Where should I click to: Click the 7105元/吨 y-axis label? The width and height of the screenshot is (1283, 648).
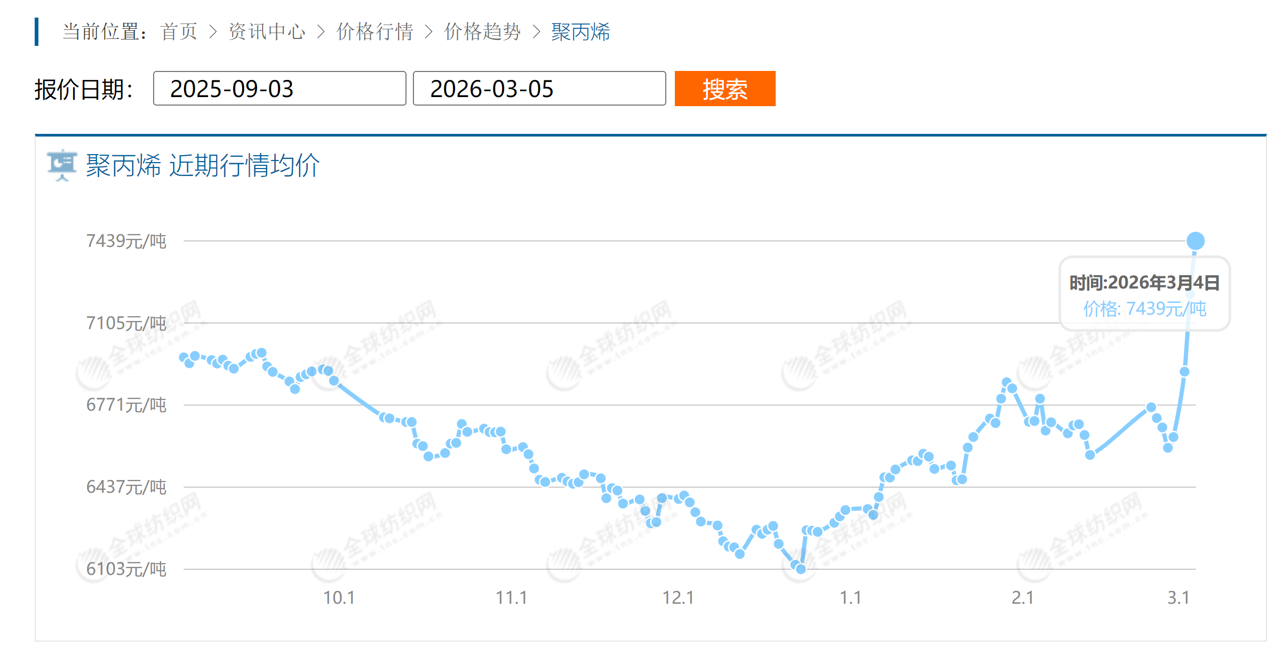[126, 323]
